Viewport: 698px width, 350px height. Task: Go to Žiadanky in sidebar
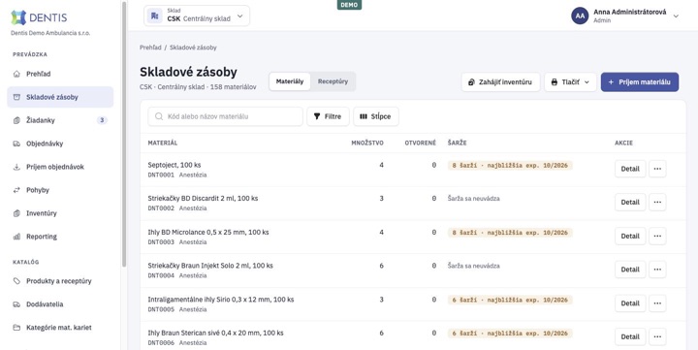tap(60, 120)
